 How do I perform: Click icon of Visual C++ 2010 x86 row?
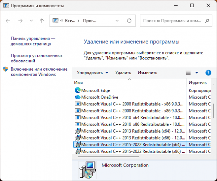tap(78, 124)
